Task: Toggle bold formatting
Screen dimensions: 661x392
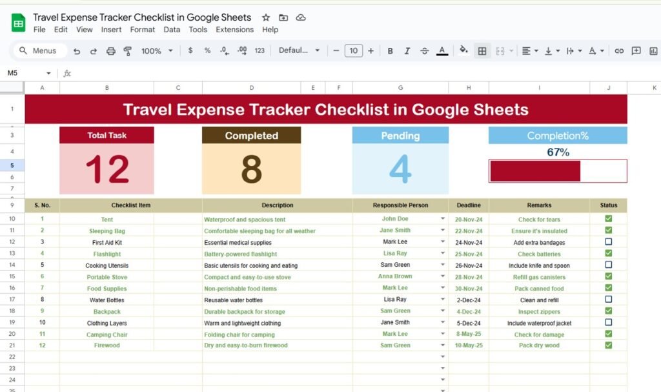Action: (x=390, y=50)
